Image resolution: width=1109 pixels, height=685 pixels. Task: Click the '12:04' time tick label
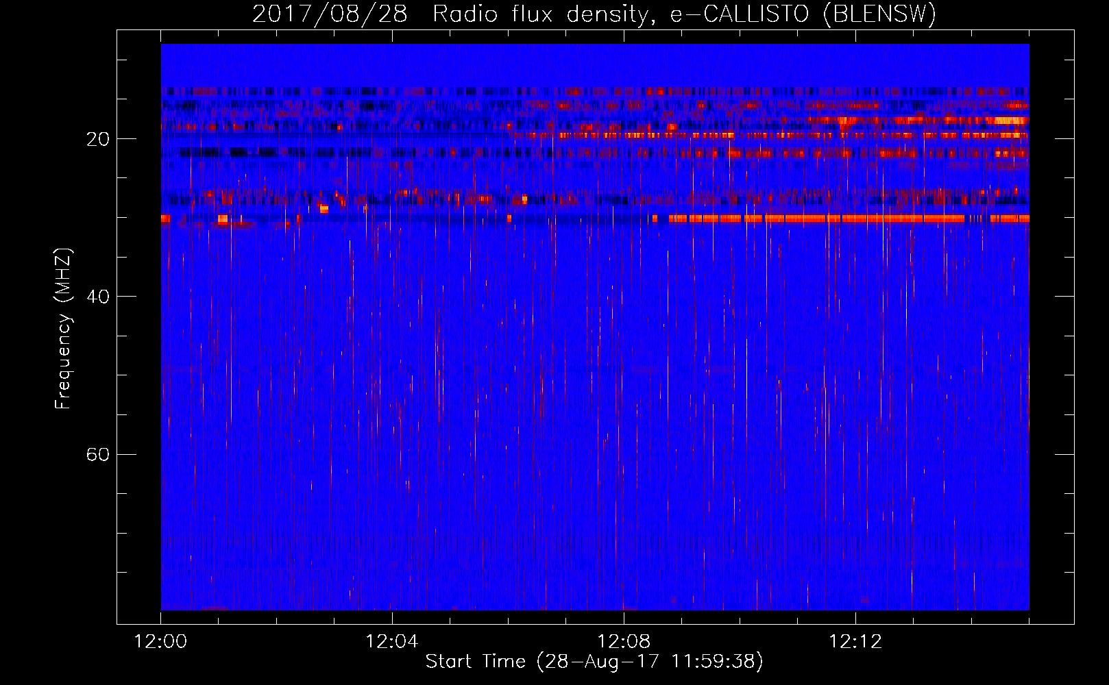point(392,642)
